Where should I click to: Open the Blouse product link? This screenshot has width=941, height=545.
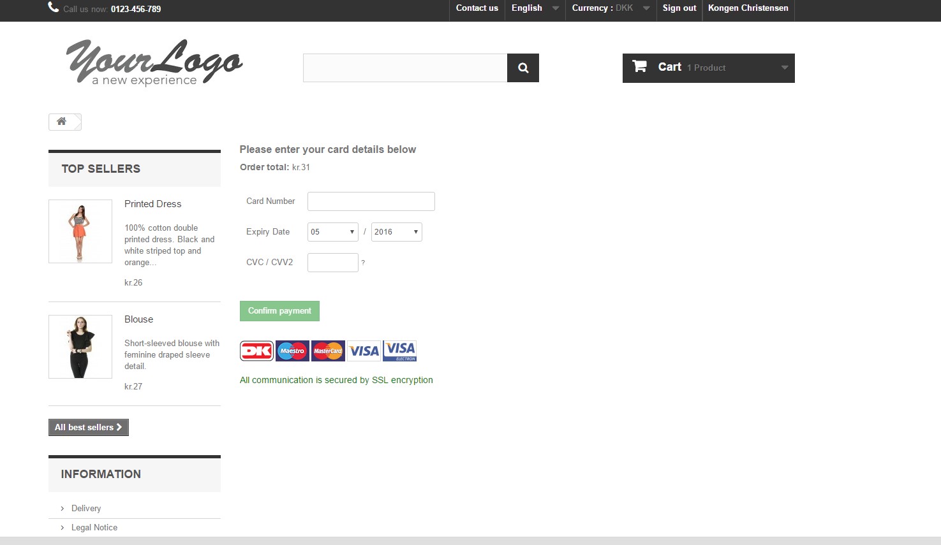pos(138,319)
